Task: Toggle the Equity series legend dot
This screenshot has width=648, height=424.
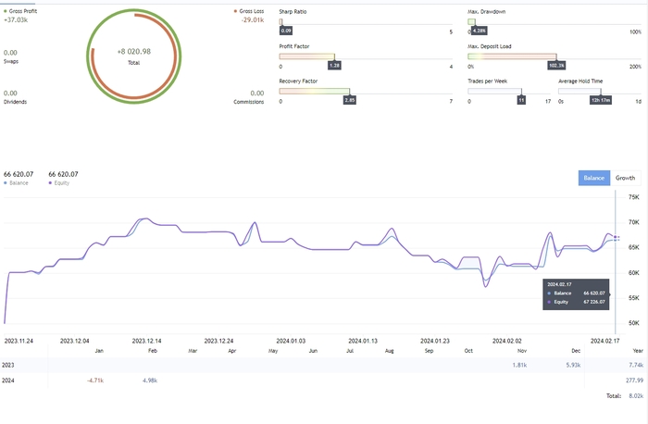Action: point(50,183)
